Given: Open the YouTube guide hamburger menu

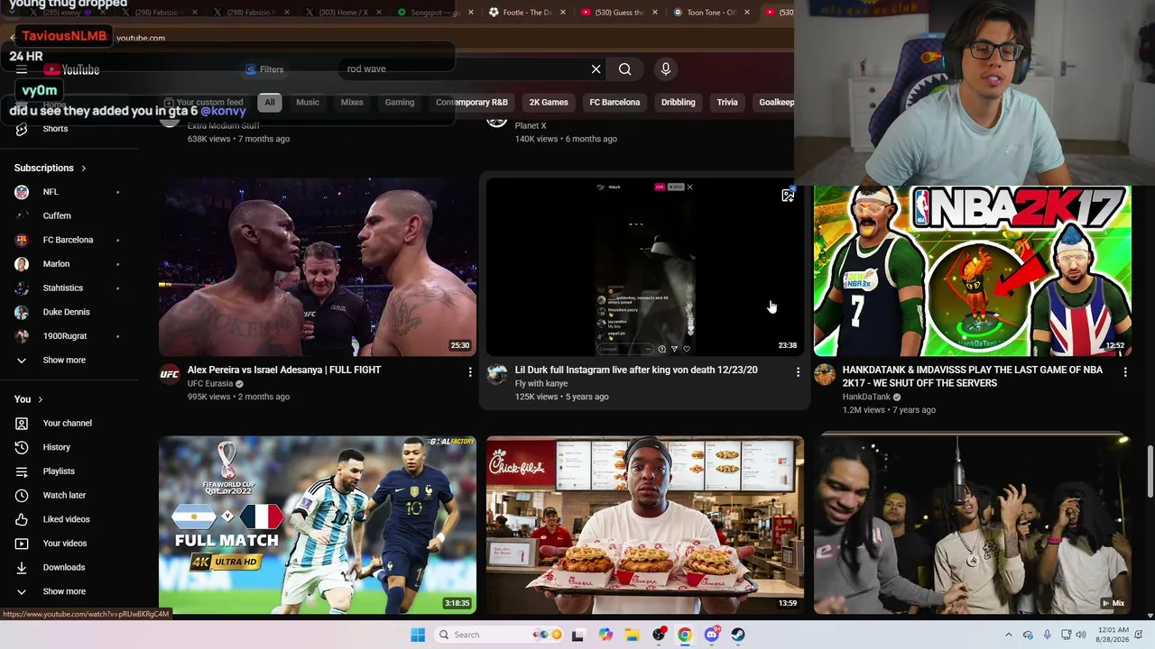Looking at the screenshot, I should coord(22,69).
